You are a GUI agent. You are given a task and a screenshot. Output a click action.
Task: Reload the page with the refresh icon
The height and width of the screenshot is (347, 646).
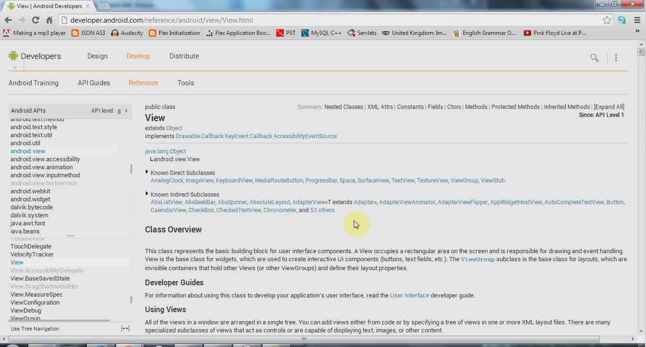[35, 20]
